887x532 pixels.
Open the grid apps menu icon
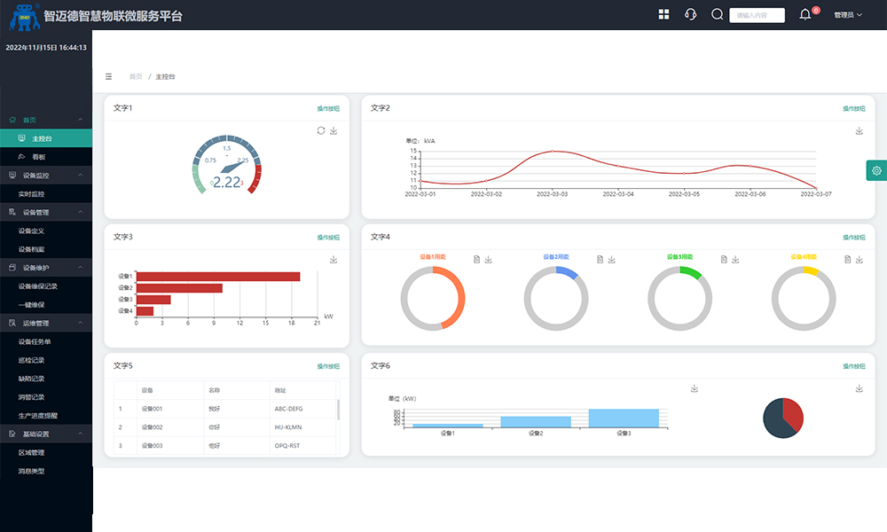[x=664, y=14]
